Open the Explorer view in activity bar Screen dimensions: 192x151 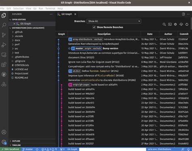[x=4, y=15]
